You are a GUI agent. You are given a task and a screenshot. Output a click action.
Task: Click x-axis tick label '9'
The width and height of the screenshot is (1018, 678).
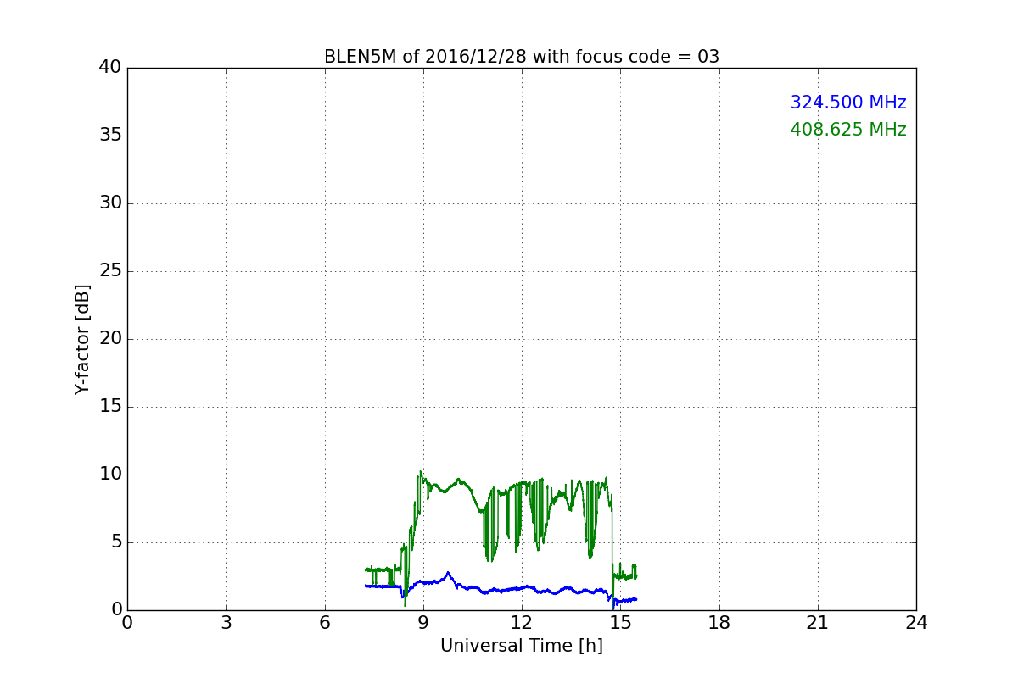pyautogui.click(x=423, y=622)
